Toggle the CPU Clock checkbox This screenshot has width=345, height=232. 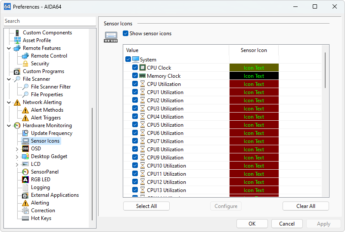(x=135, y=68)
